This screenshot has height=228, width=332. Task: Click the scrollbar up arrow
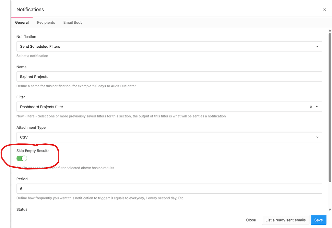pos(330,30)
